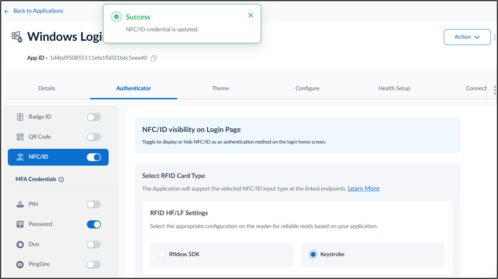Click the NFC icon in sidebar
This screenshot has height=279, width=498.
tap(20, 157)
